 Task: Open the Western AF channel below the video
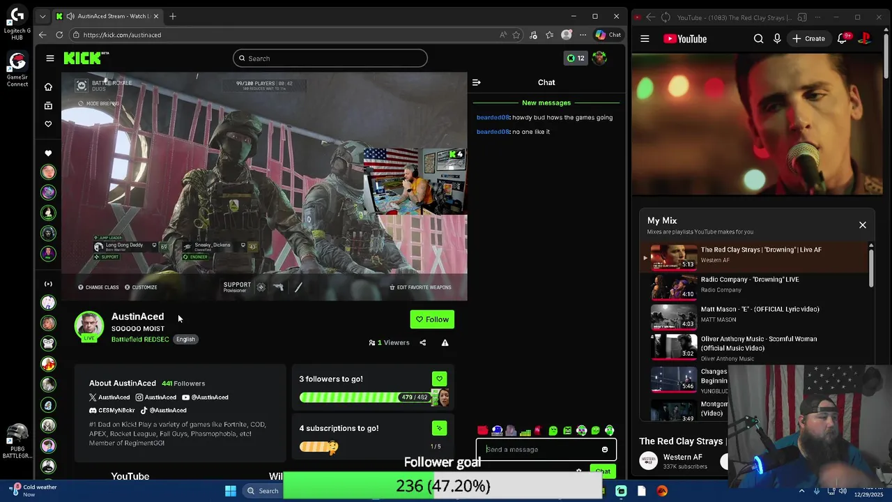pos(682,457)
